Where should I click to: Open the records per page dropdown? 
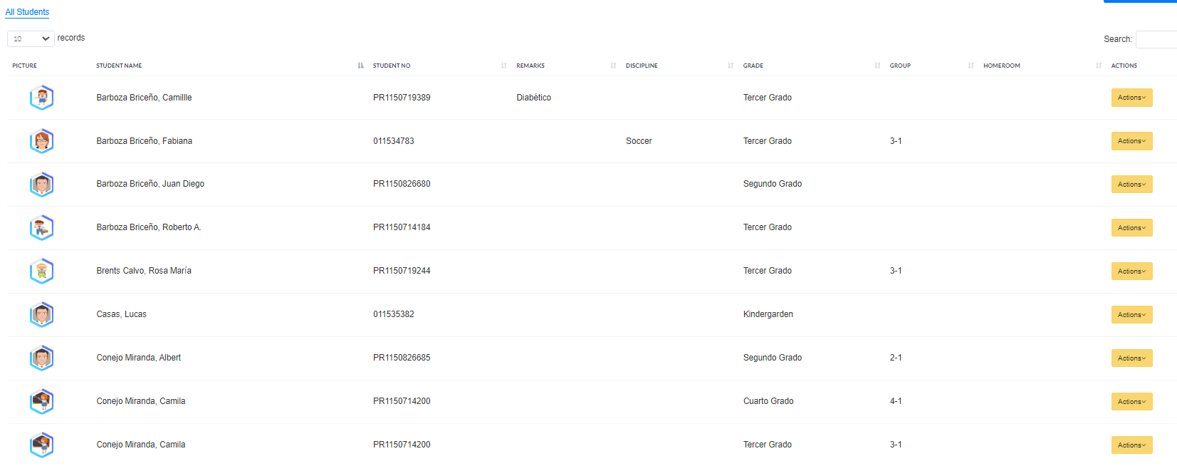[x=31, y=38]
